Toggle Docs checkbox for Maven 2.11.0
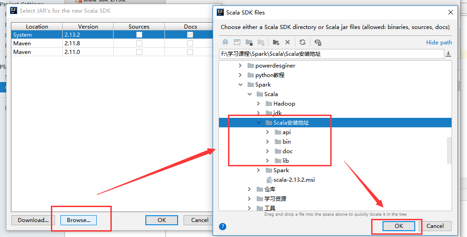This screenshot has height=237, width=467. click(190, 52)
